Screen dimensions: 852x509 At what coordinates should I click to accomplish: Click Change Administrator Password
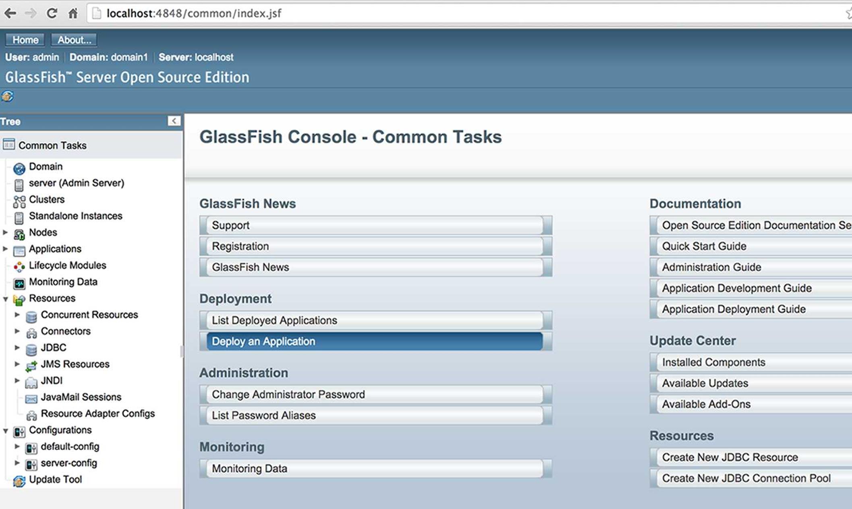pyautogui.click(x=375, y=395)
